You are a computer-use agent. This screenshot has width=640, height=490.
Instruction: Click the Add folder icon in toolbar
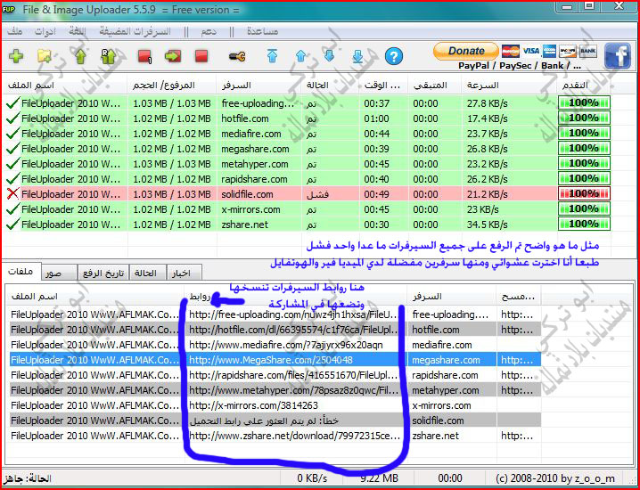pyautogui.click(x=44, y=56)
